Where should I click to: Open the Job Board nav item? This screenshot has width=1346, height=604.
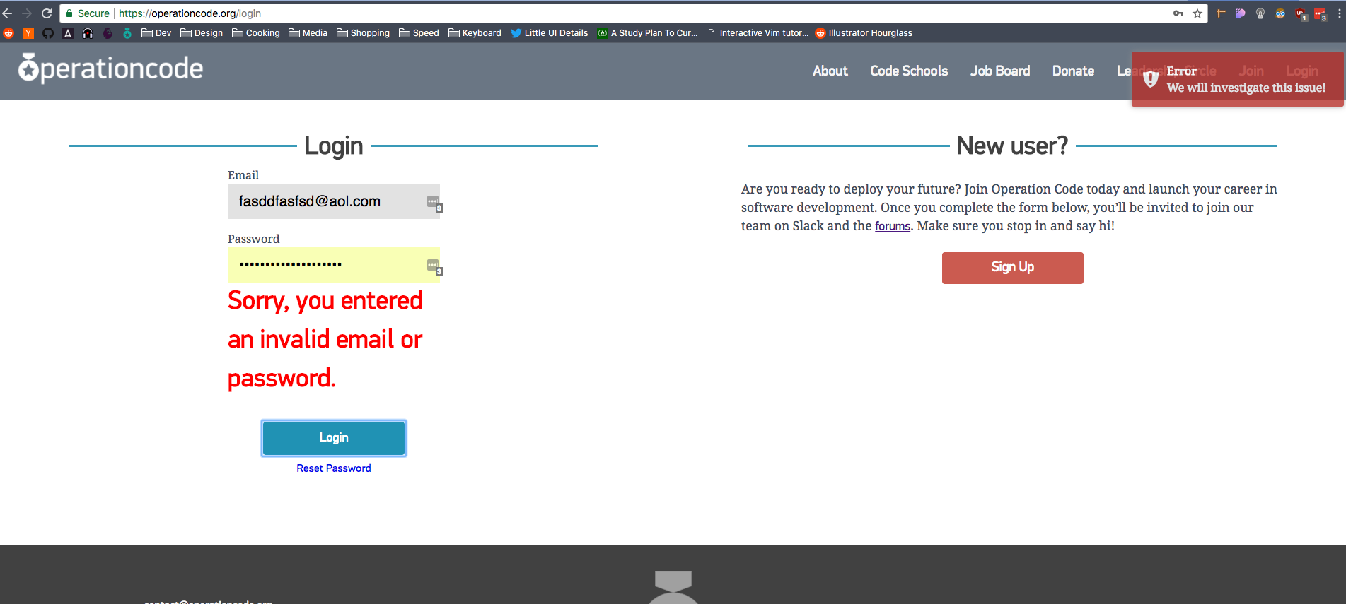[x=1000, y=71]
